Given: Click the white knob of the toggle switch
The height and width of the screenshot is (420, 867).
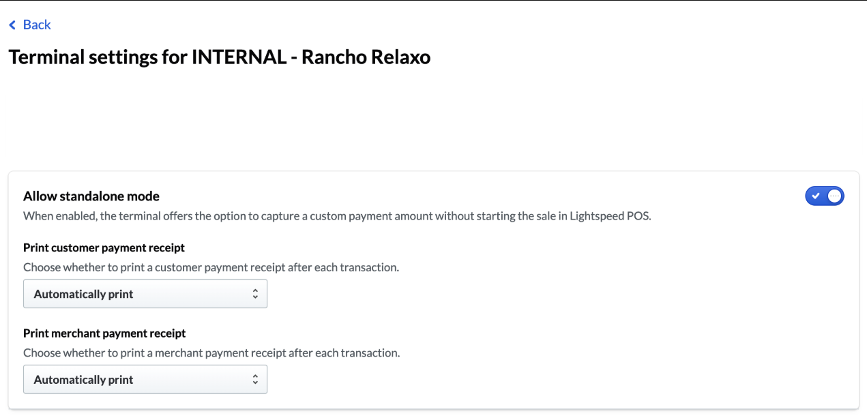Looking at the screenshot, I should click(x=833, y=196).
